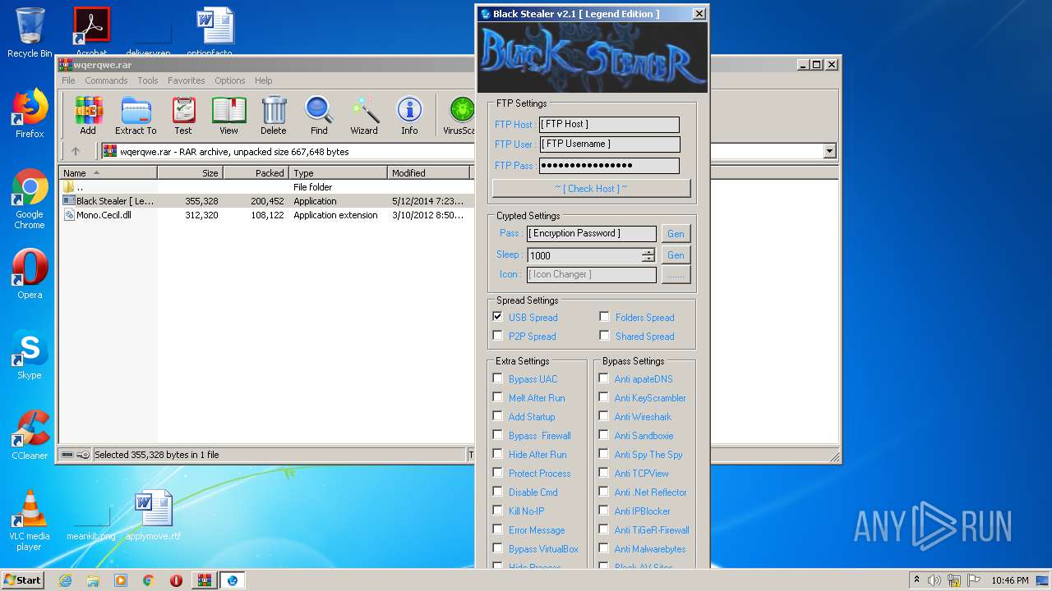This screenshot has height=591, width=1052.
Task: Check Melt After Run option
Action: pyautogui.click(x=497, y=397)
